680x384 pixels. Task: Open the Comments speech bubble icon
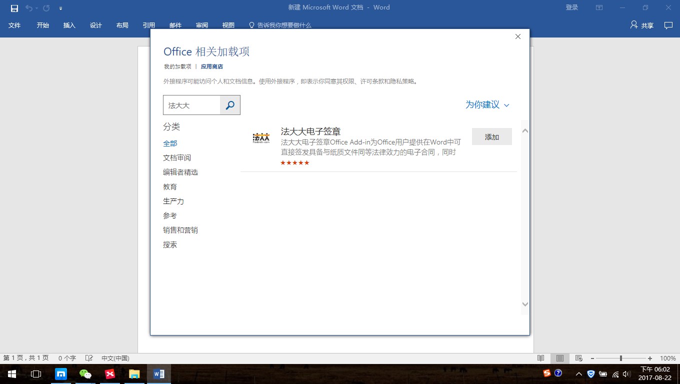coord(668,25)
